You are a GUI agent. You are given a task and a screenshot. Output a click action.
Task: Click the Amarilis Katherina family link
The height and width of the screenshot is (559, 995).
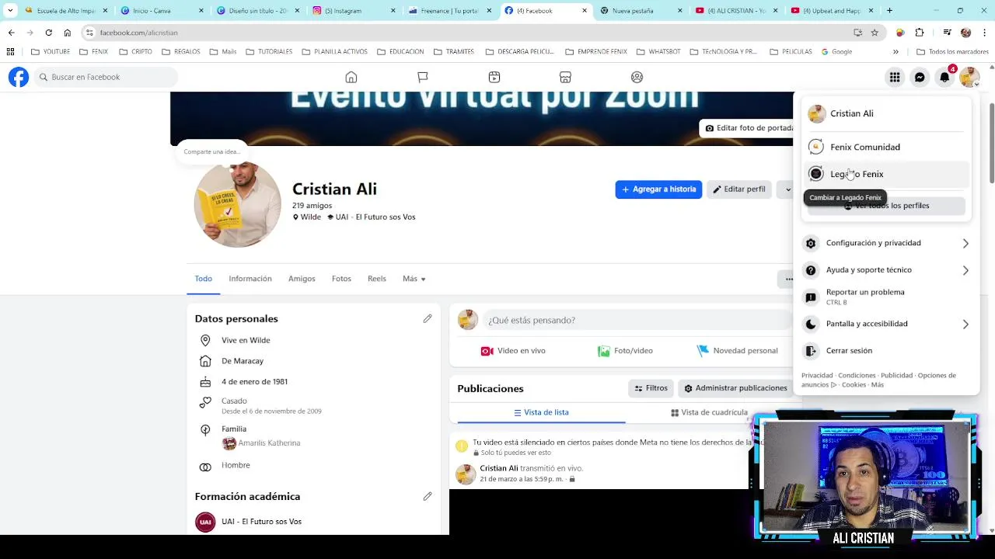[269, 443]
